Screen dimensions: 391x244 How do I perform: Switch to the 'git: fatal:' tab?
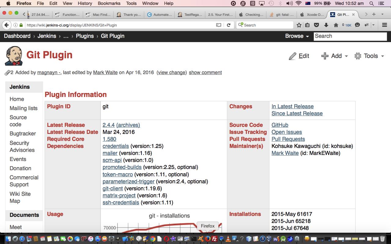point(281,15)
